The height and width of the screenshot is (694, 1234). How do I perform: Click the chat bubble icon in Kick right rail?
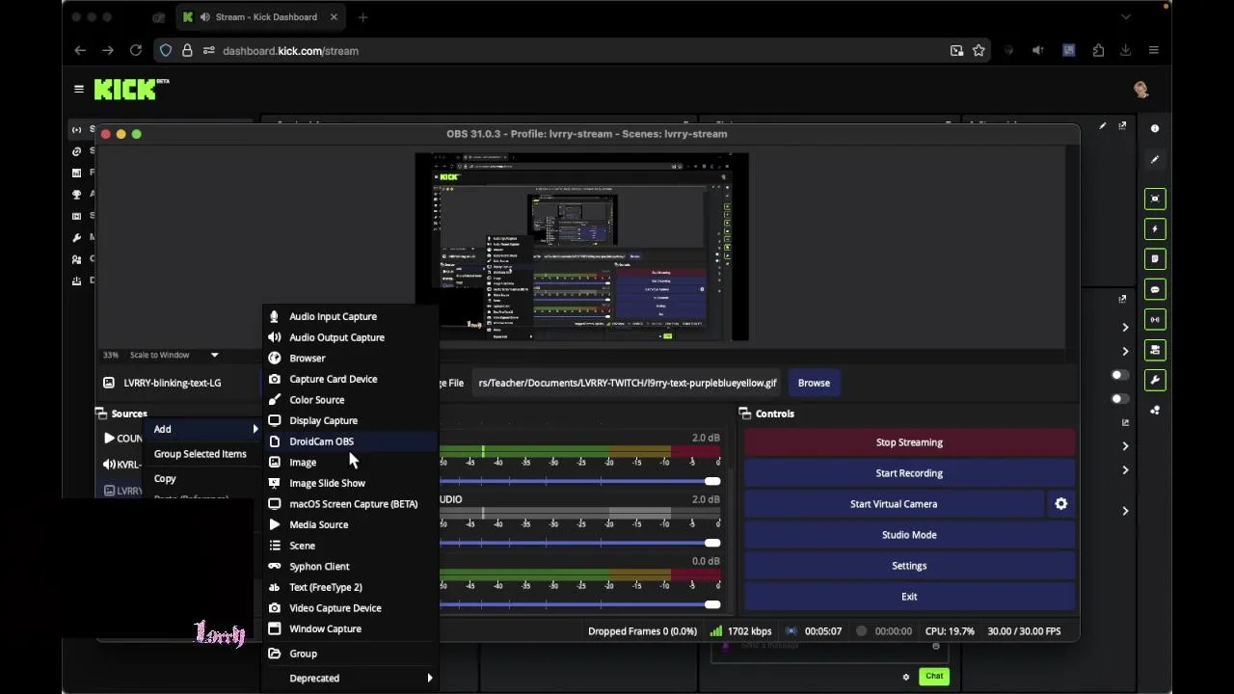[1155, 289]
